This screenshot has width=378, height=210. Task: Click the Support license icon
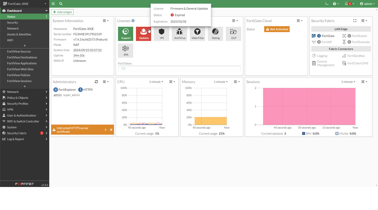126,34
